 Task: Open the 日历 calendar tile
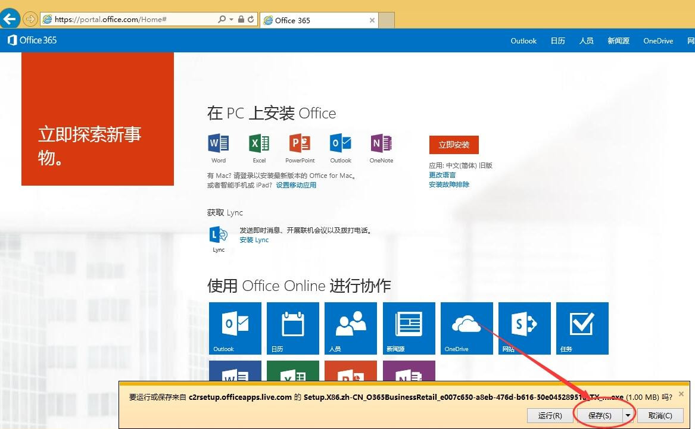293,328
